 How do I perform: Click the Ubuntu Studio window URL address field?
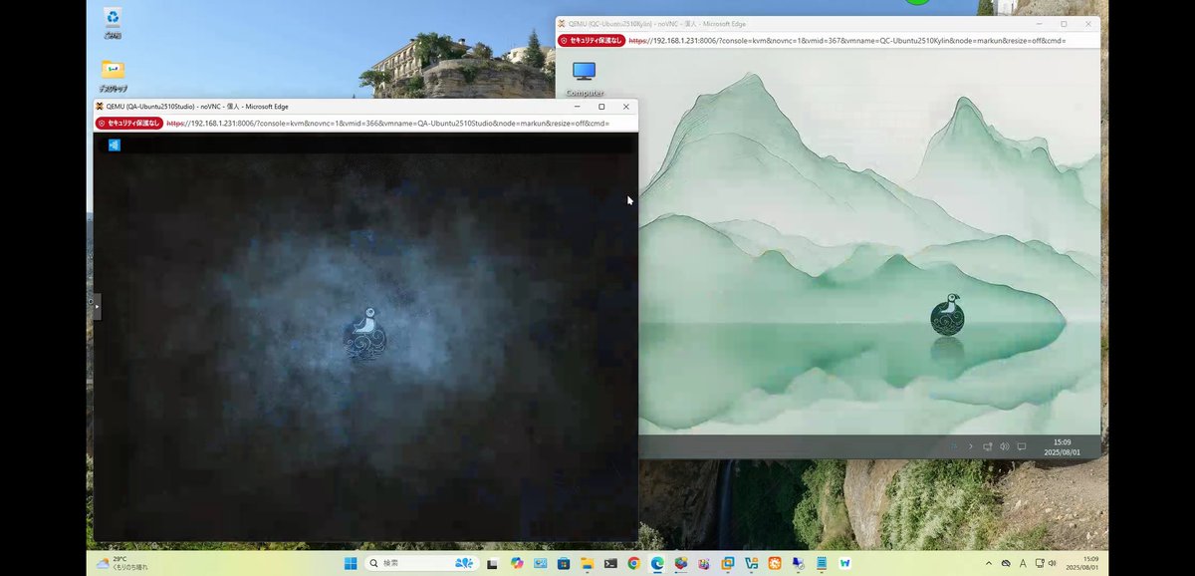388,124
